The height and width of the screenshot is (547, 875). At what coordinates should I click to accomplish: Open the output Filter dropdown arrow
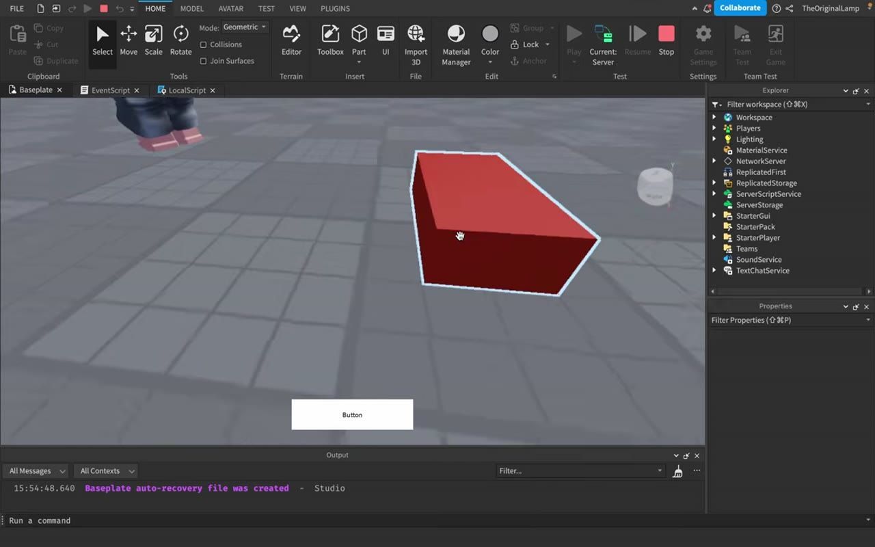[660, 470]
